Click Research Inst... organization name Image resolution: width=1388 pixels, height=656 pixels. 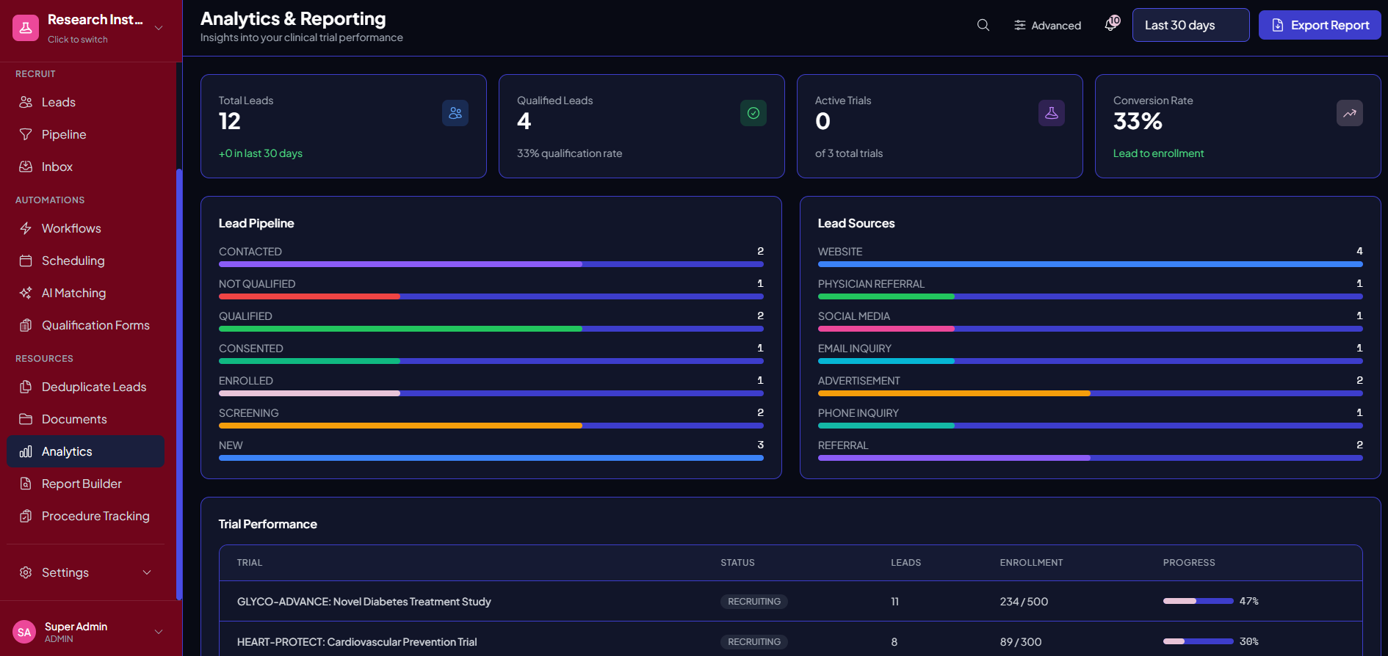(x=95, y=20)
